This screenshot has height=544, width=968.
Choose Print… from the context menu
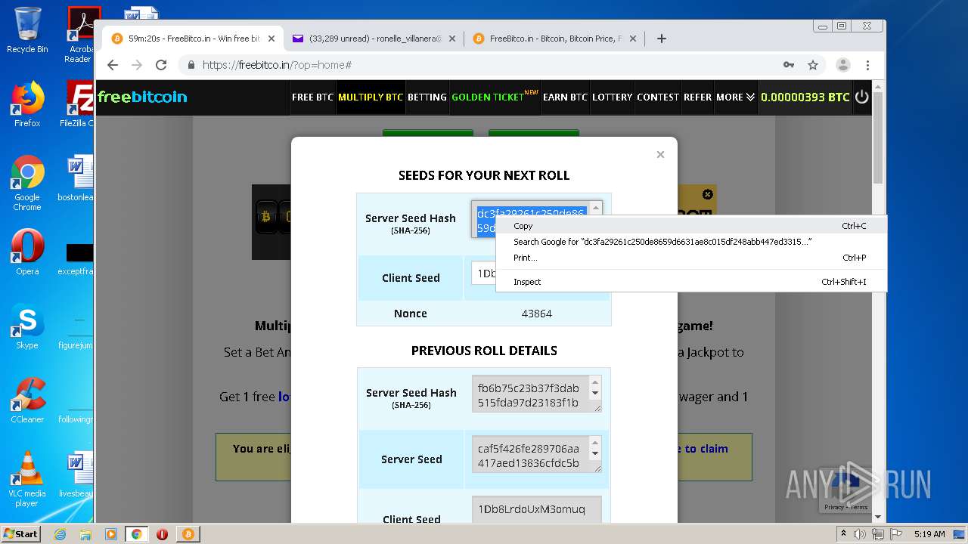point(691,258)
